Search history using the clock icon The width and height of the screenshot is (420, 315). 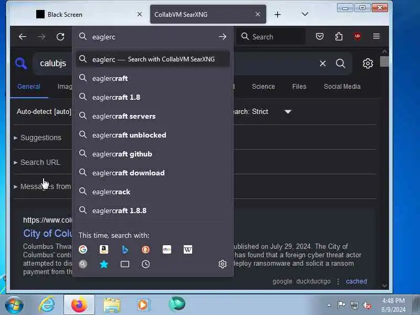point(146,264)
